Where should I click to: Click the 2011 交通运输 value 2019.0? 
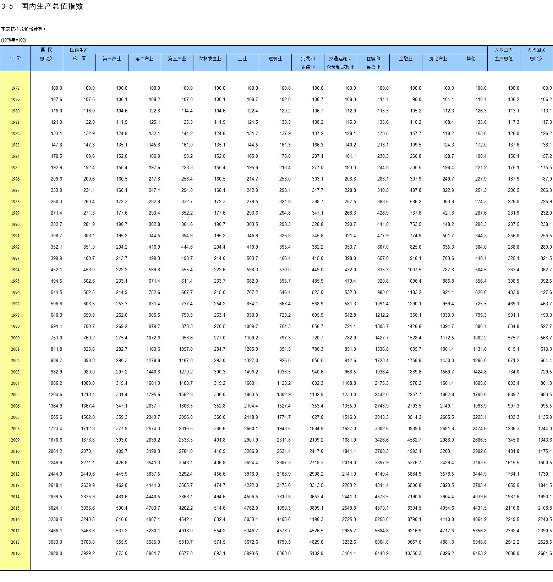pos(349,463)
